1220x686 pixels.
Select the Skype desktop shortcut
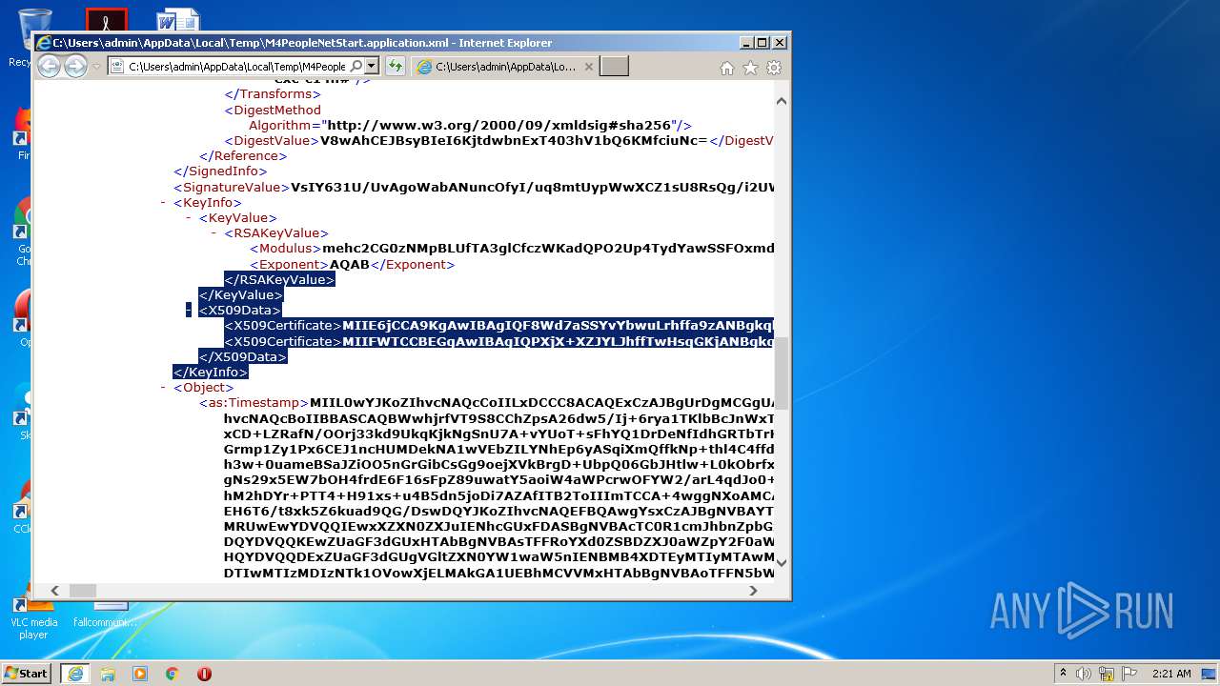pyautogui.click(x=21, y=412)
